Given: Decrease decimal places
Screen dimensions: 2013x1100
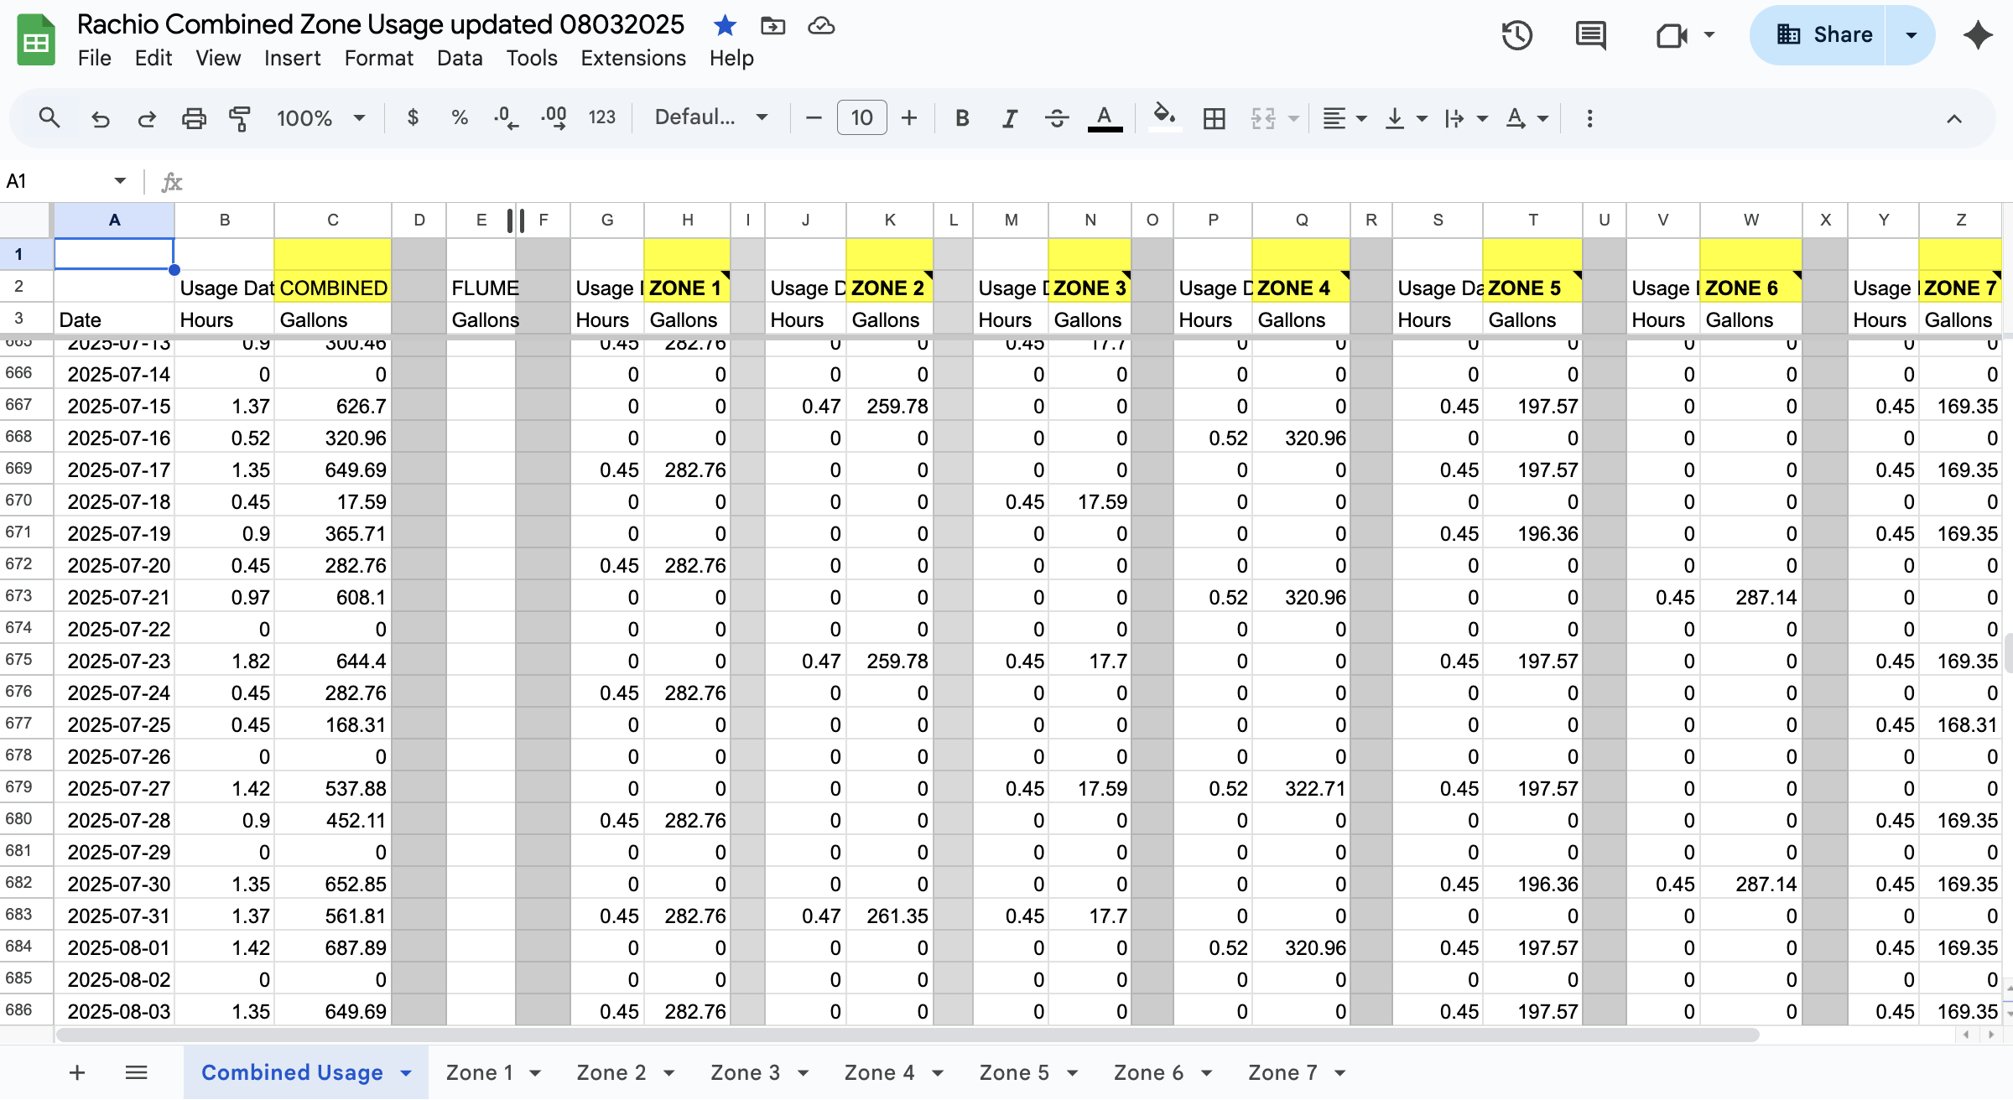Looking at the screenshot, I should [x=506, y=118].
